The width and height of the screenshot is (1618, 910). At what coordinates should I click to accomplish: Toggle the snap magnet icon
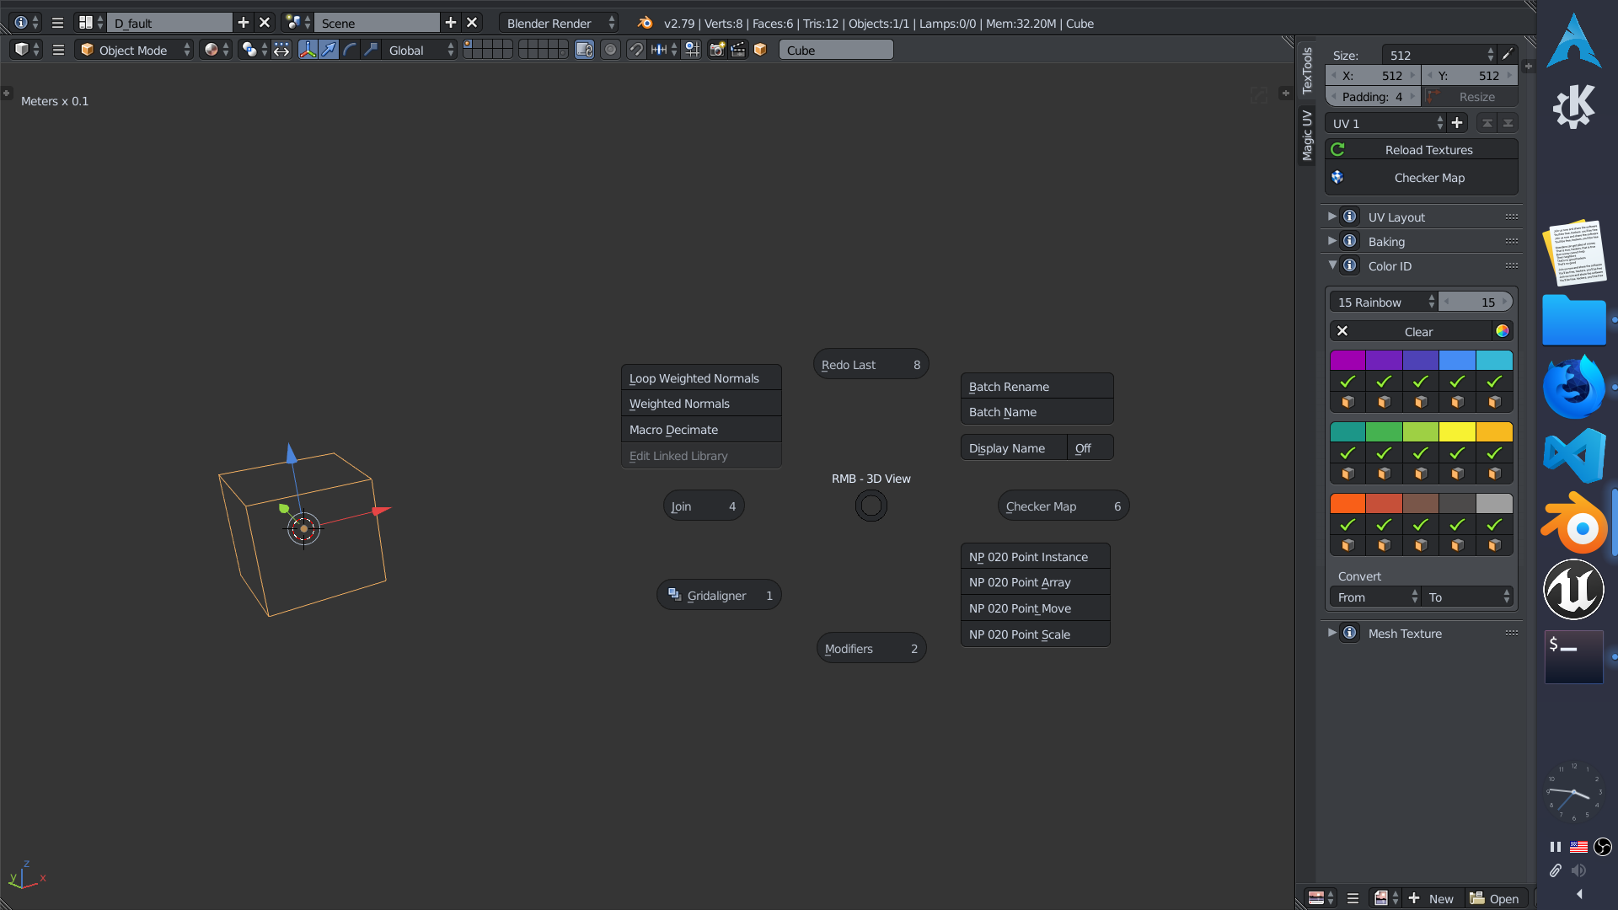(636, 50)
